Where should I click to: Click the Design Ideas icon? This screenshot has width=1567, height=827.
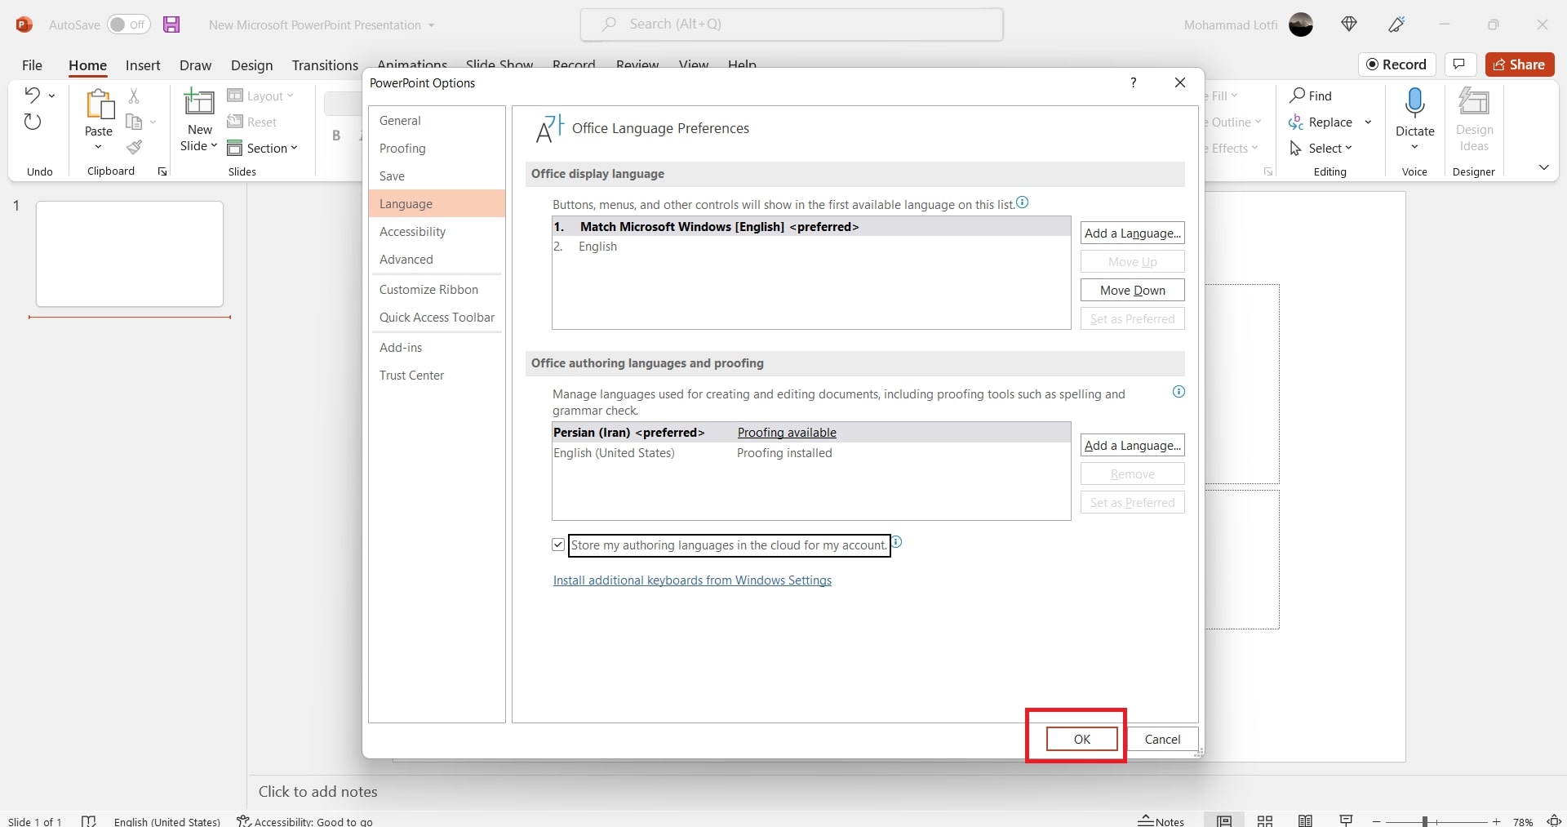(1474, 103)
